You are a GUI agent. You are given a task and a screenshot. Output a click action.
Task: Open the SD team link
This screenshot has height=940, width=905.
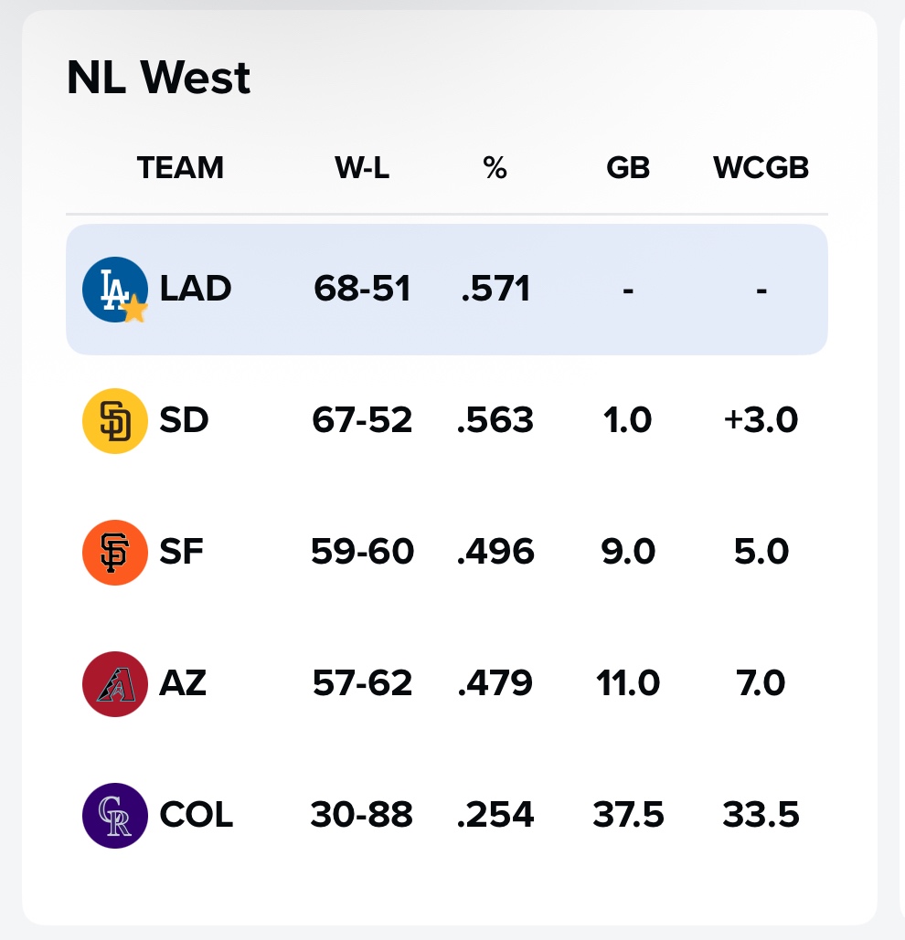click(x=184, y=421)
